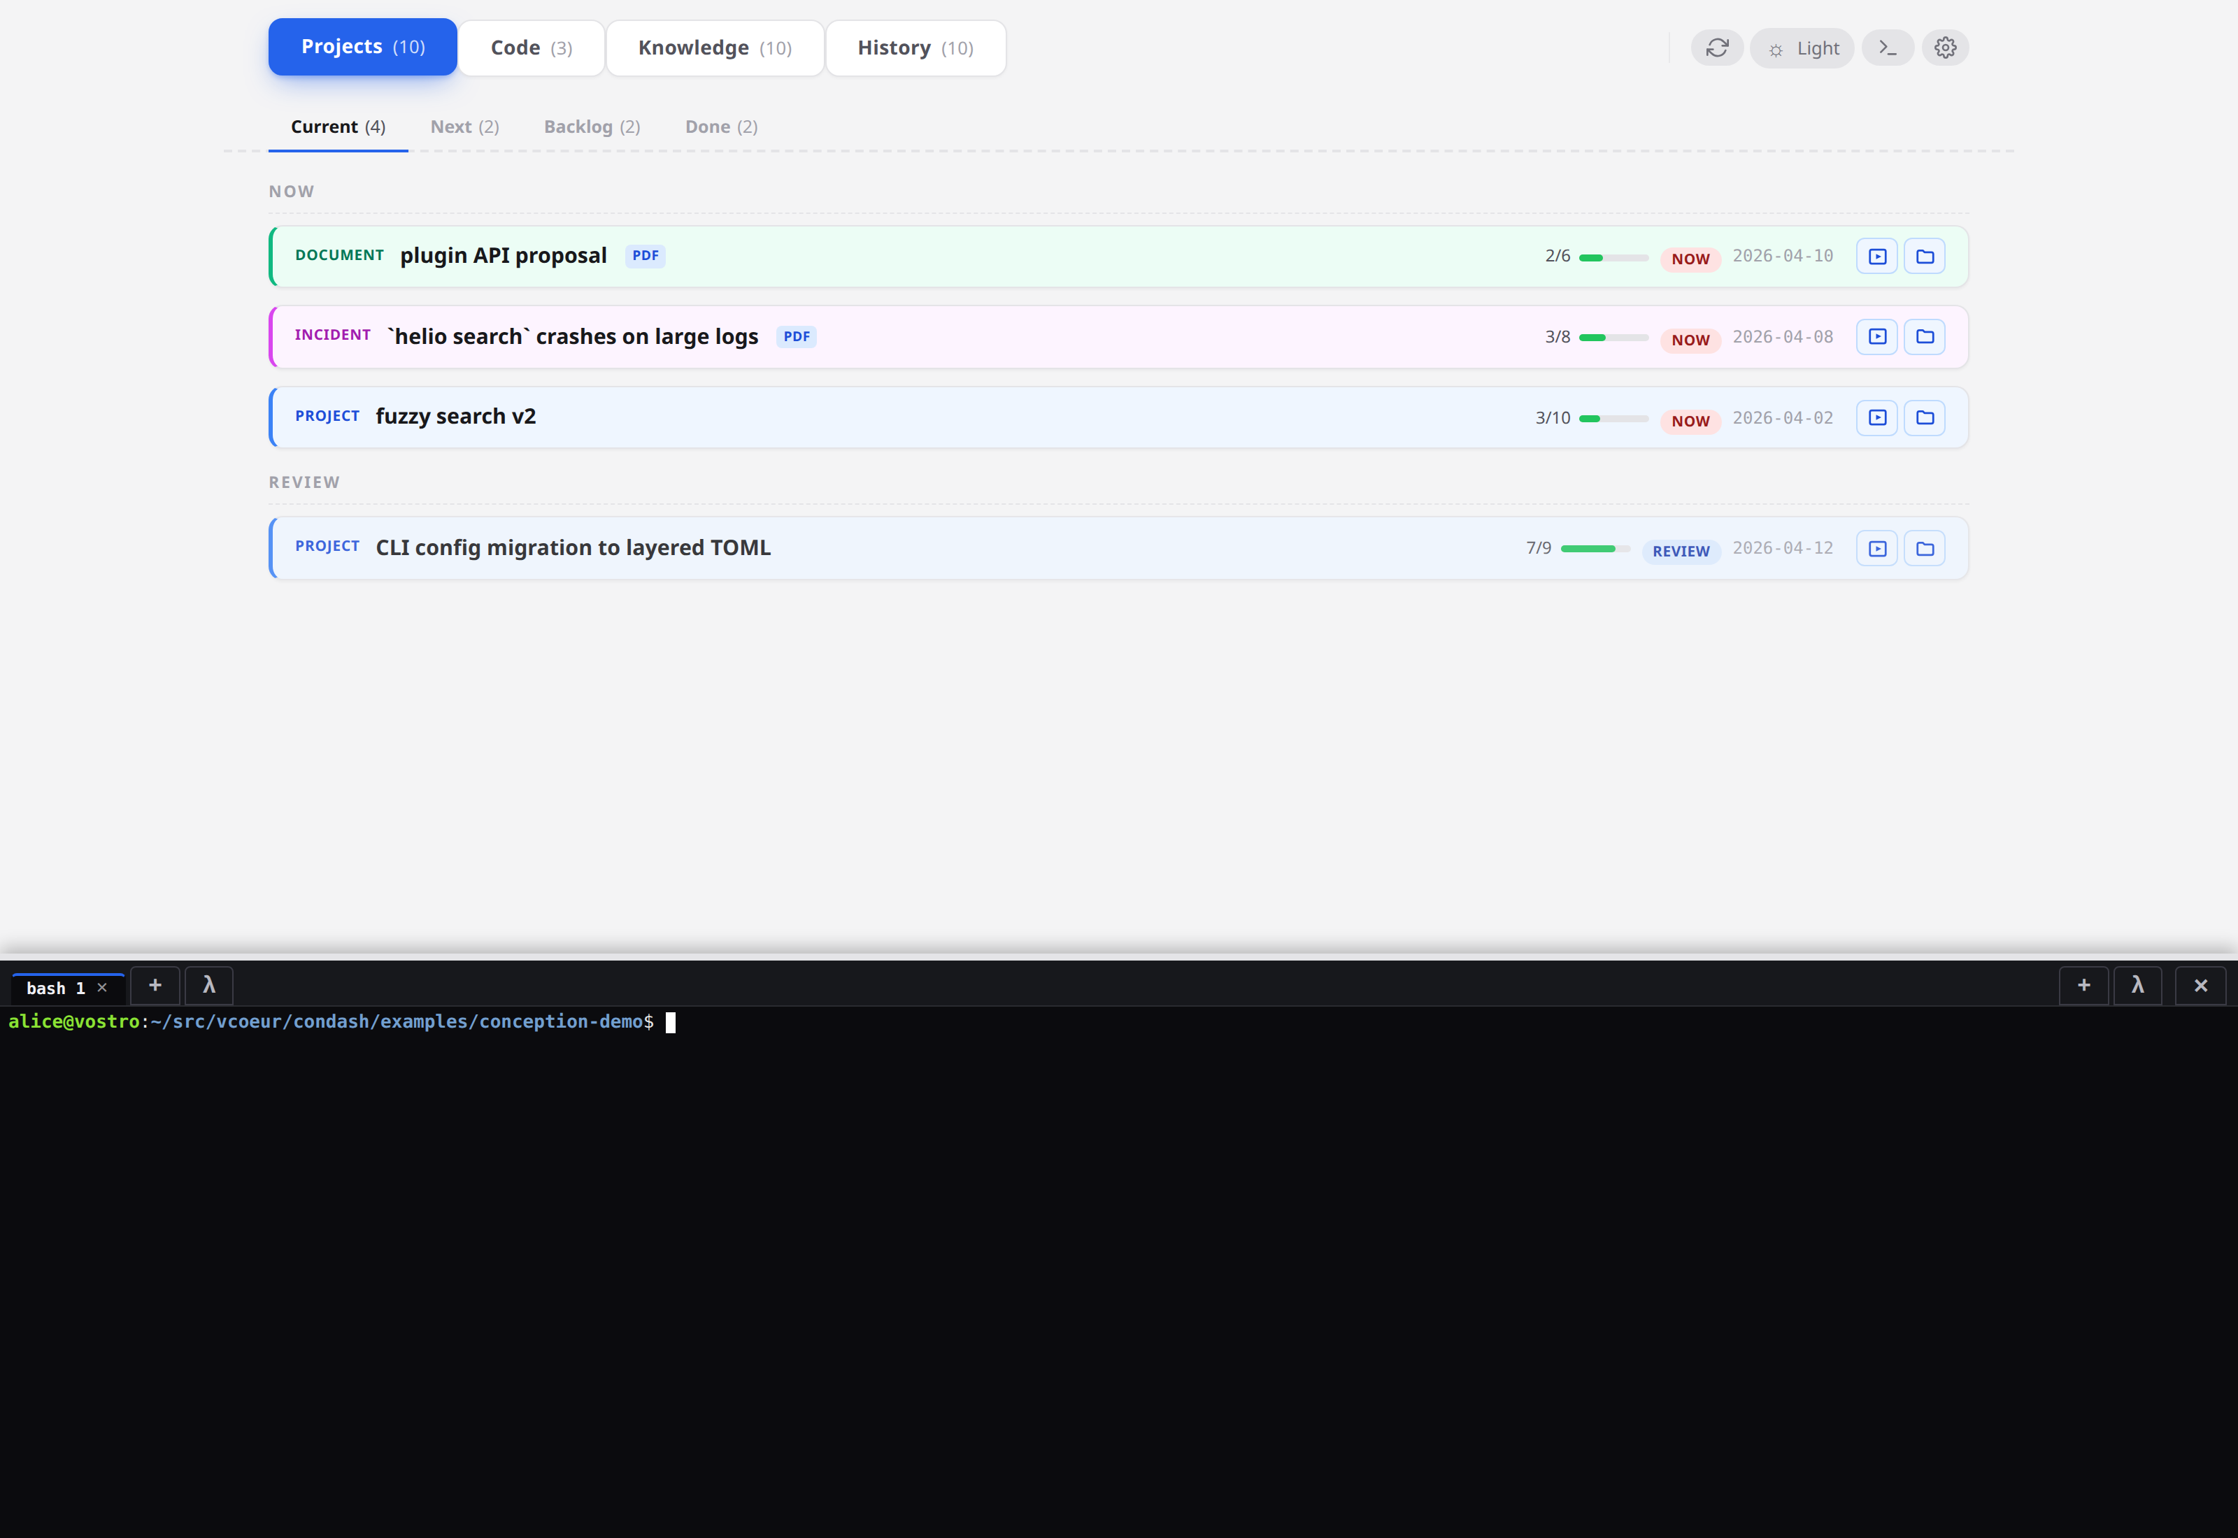This screenshot has width=2238, height=1538.
Task: Click the sync refresh icon in toolbar
Action: pos(1718,48)
